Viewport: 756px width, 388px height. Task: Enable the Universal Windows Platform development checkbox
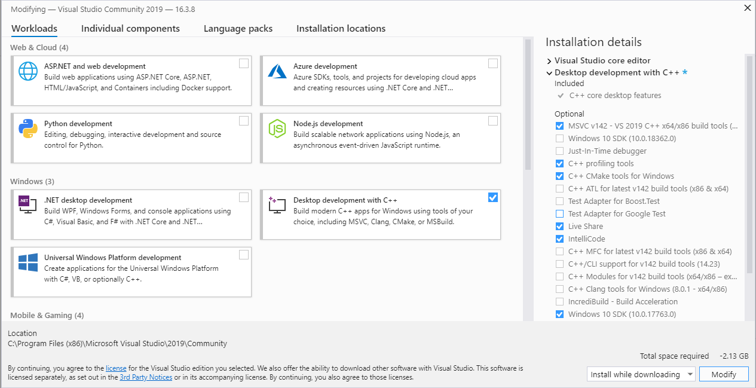244,255
